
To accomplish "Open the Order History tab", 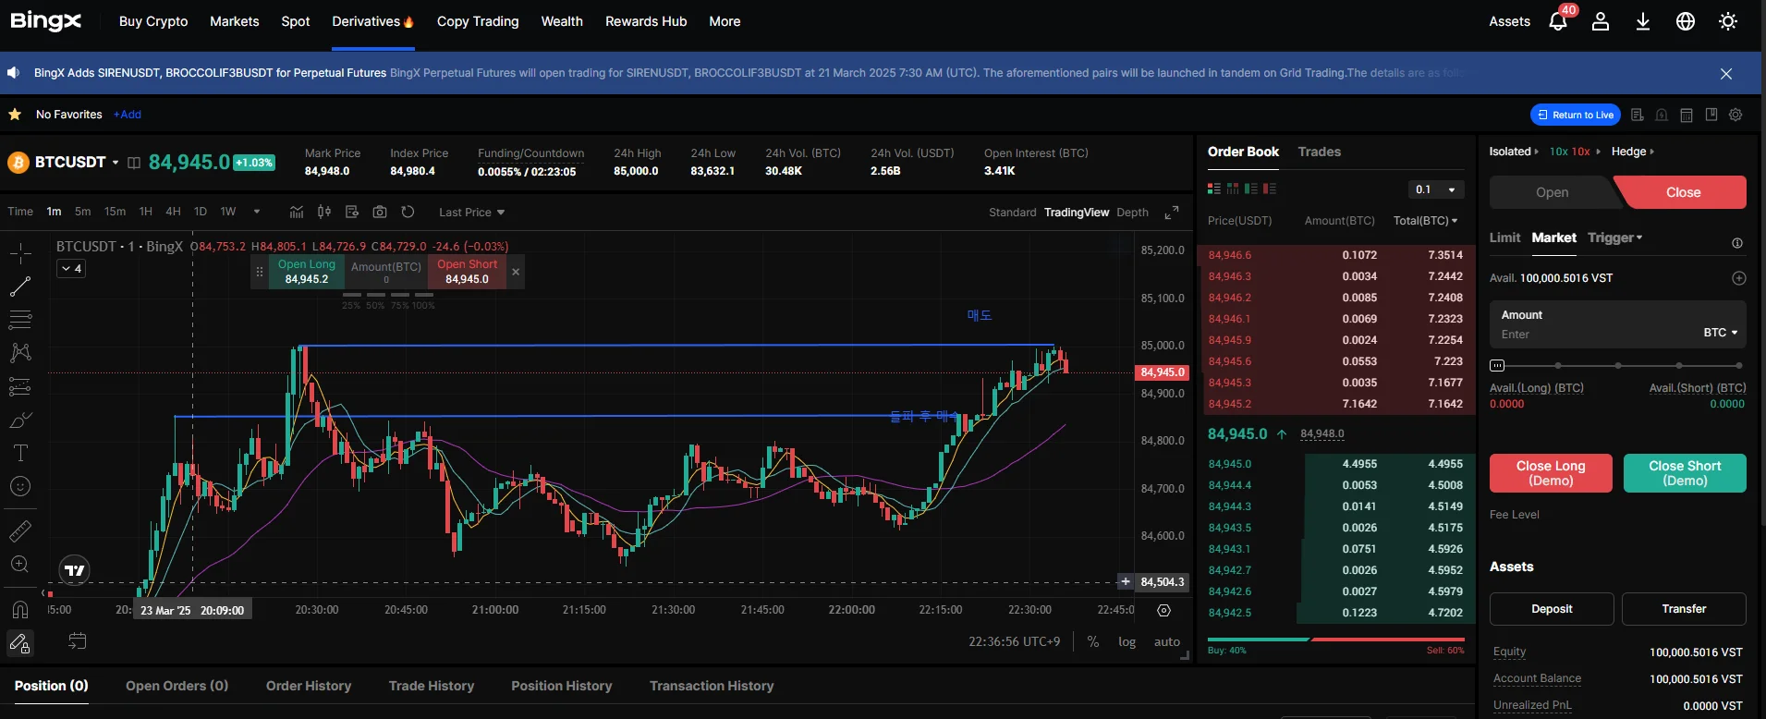I will click(x=309, y=686).
